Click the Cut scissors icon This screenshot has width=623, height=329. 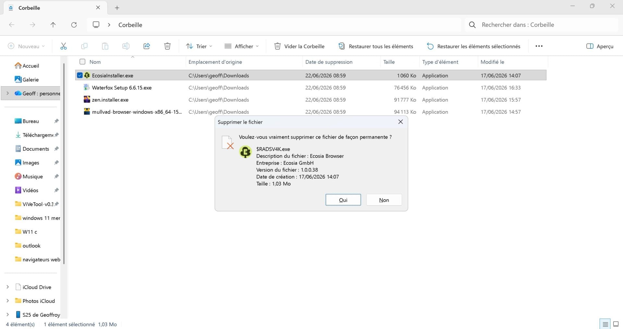(x=63, y=46)
